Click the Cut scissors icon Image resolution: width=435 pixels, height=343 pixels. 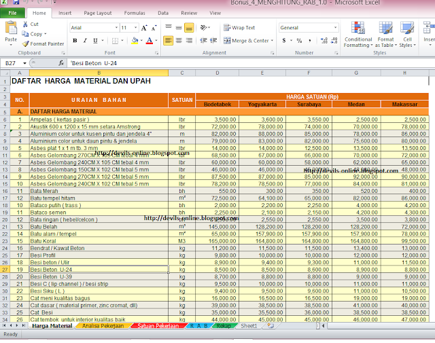coord(25,24)
